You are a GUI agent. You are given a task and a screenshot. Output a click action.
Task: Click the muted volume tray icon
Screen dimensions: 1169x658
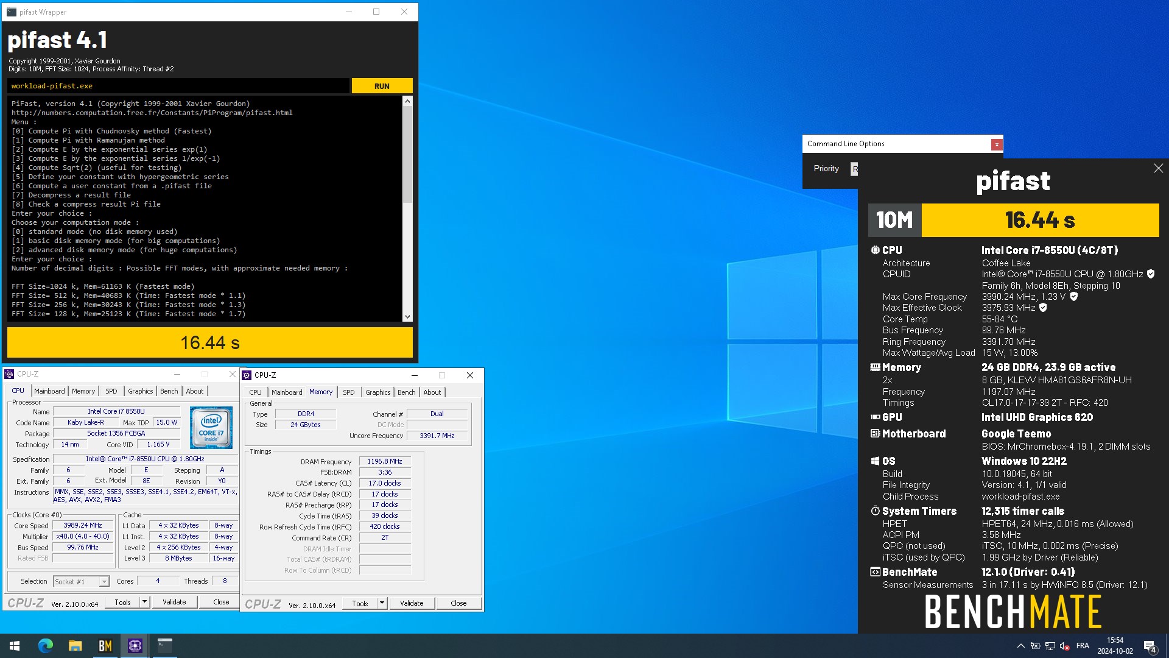1065,646
